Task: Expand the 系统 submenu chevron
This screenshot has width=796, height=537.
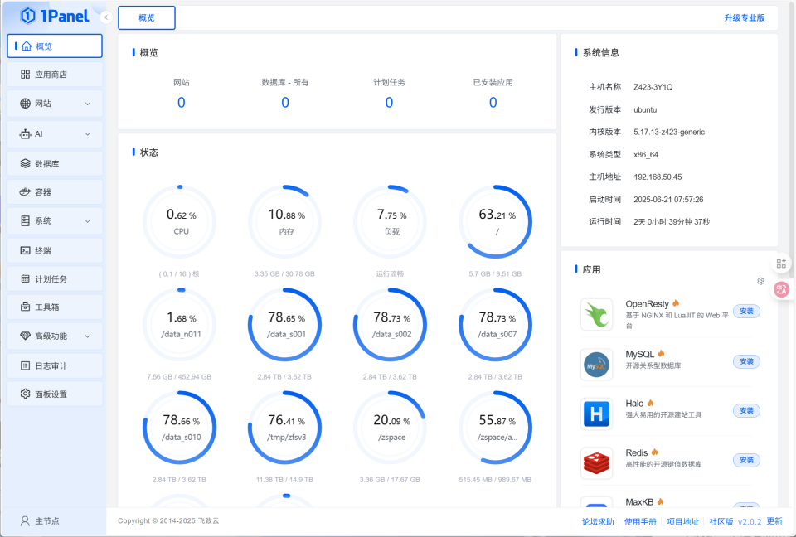Action: [87, 220]
